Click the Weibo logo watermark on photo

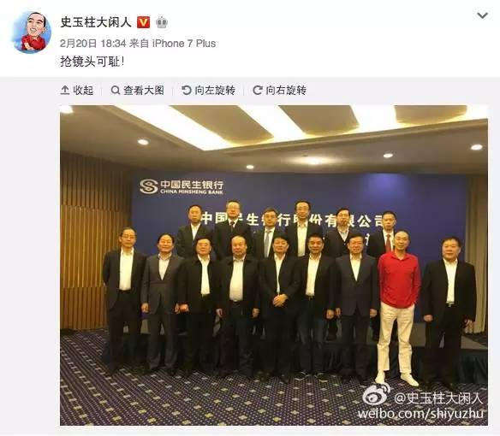376,395
